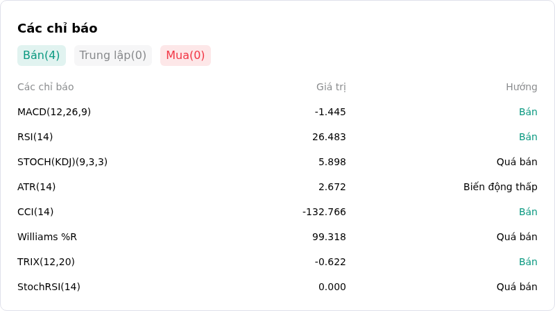Click the StochRSI(14) indicator name

49,287
